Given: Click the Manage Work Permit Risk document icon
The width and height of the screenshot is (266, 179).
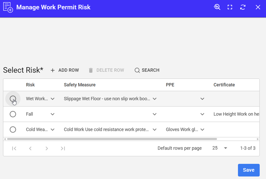Looking at the screenshot, I should 8,7.
